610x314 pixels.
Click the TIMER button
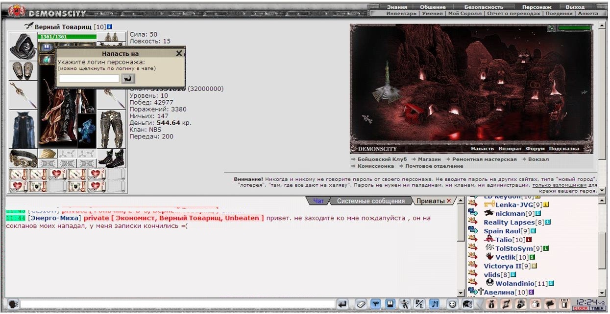click(598, 309)
